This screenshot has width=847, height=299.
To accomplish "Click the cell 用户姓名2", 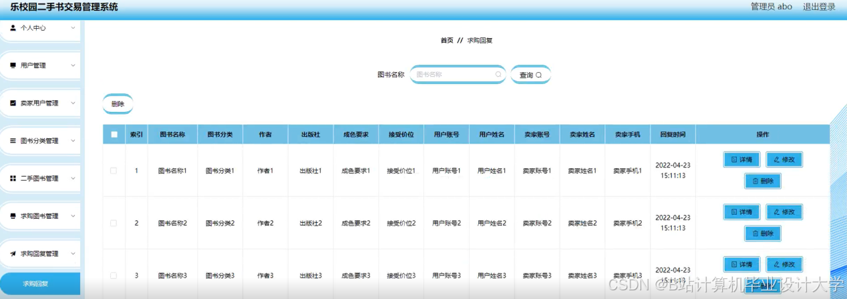I will coord(492,223).
